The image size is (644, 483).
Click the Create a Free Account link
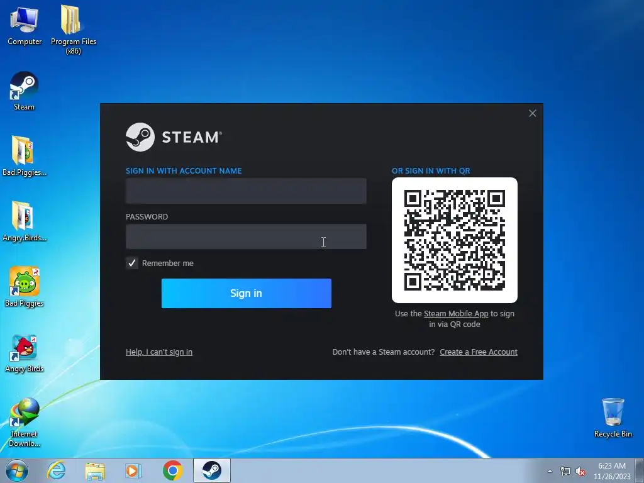[x=479, y=352]
